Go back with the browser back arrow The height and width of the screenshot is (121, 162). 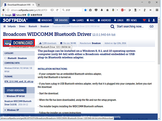pyautogui.click(x=4, y=10)
